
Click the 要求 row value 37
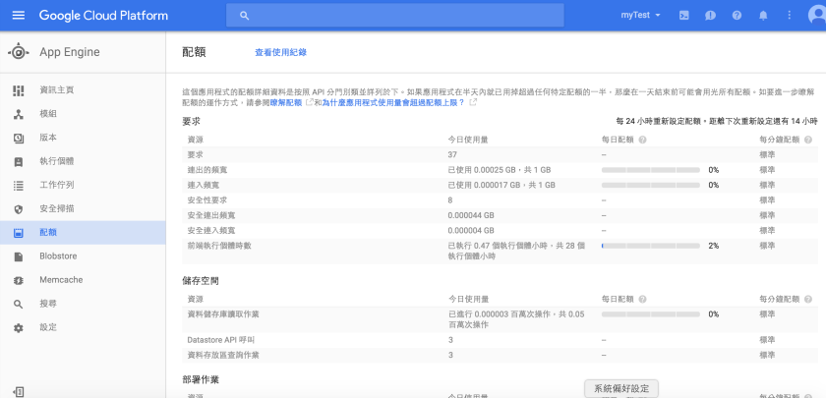pyautogui.click(x=452, y=155)
